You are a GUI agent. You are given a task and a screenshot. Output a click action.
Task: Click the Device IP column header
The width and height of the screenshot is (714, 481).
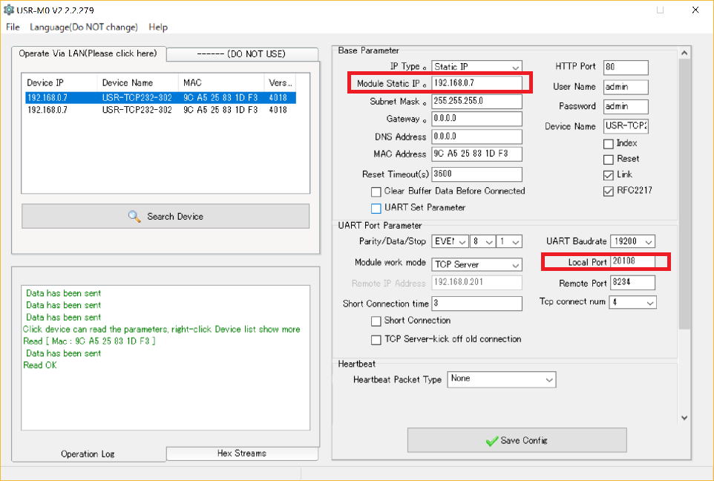[x=59, y=83]
